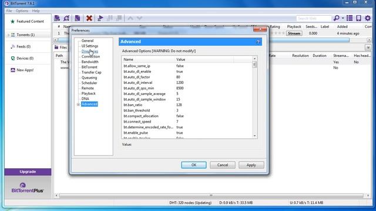Image resolution: width=376 pixels, height=211 pixels.
Task: Click the Devices sidebar icon
Action: pos(13,59)
